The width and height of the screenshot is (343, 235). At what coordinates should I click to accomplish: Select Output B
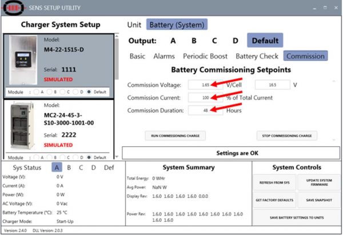194,41
